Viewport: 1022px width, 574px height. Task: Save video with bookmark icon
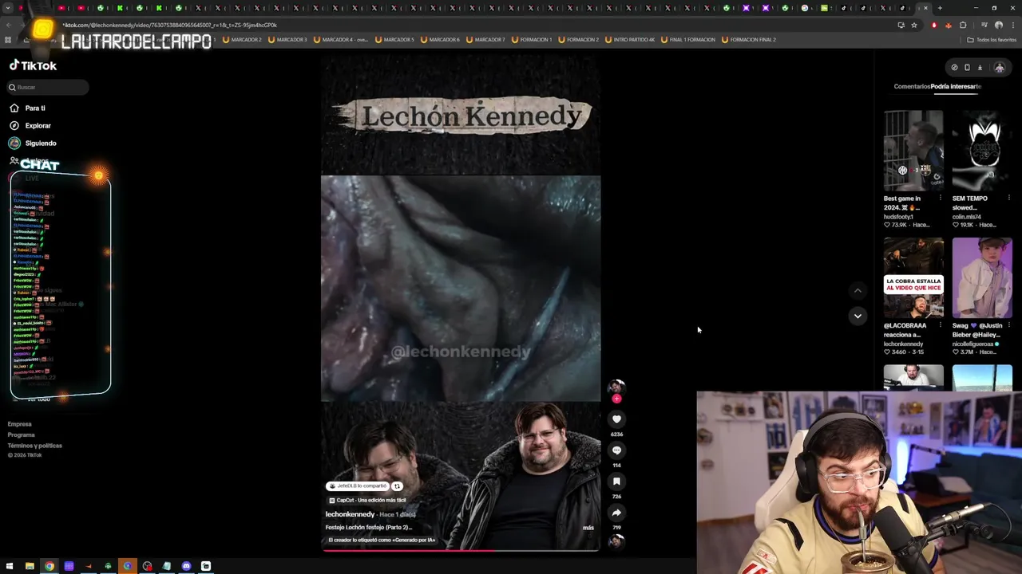click(x=616, y=481)
